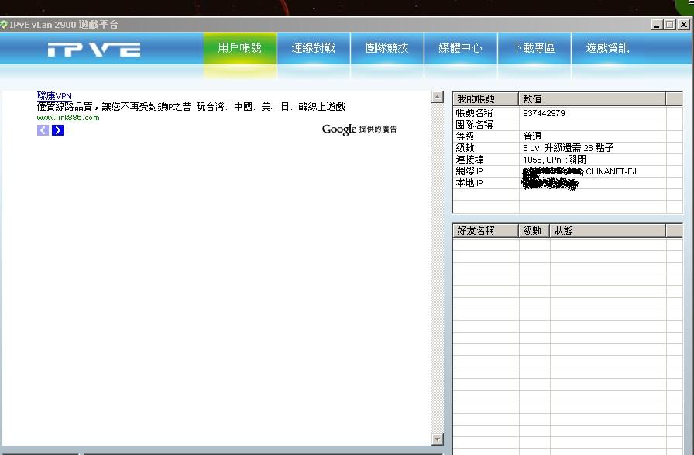Sort friends by 好友名稱 column header
The width and height of the screenshot is (694, 455).
485,231
